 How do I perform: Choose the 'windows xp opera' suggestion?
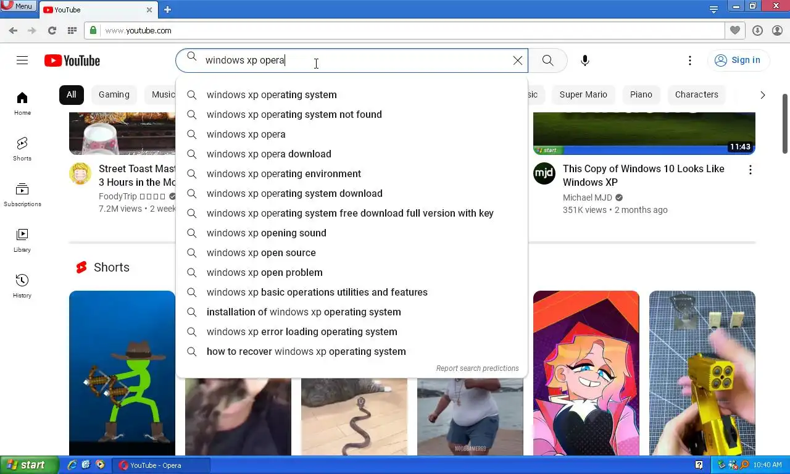coord(352,134)
